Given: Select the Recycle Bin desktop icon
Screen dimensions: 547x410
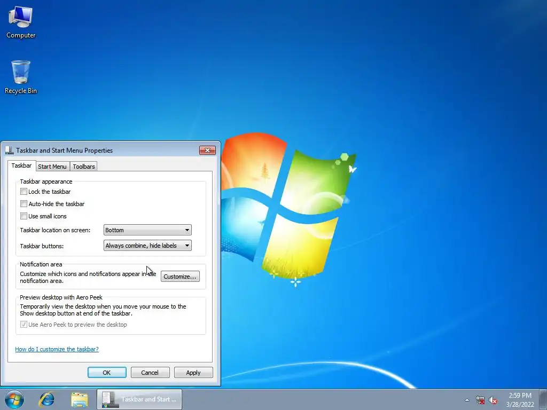Looking at the screenshot, I should 21,77.
